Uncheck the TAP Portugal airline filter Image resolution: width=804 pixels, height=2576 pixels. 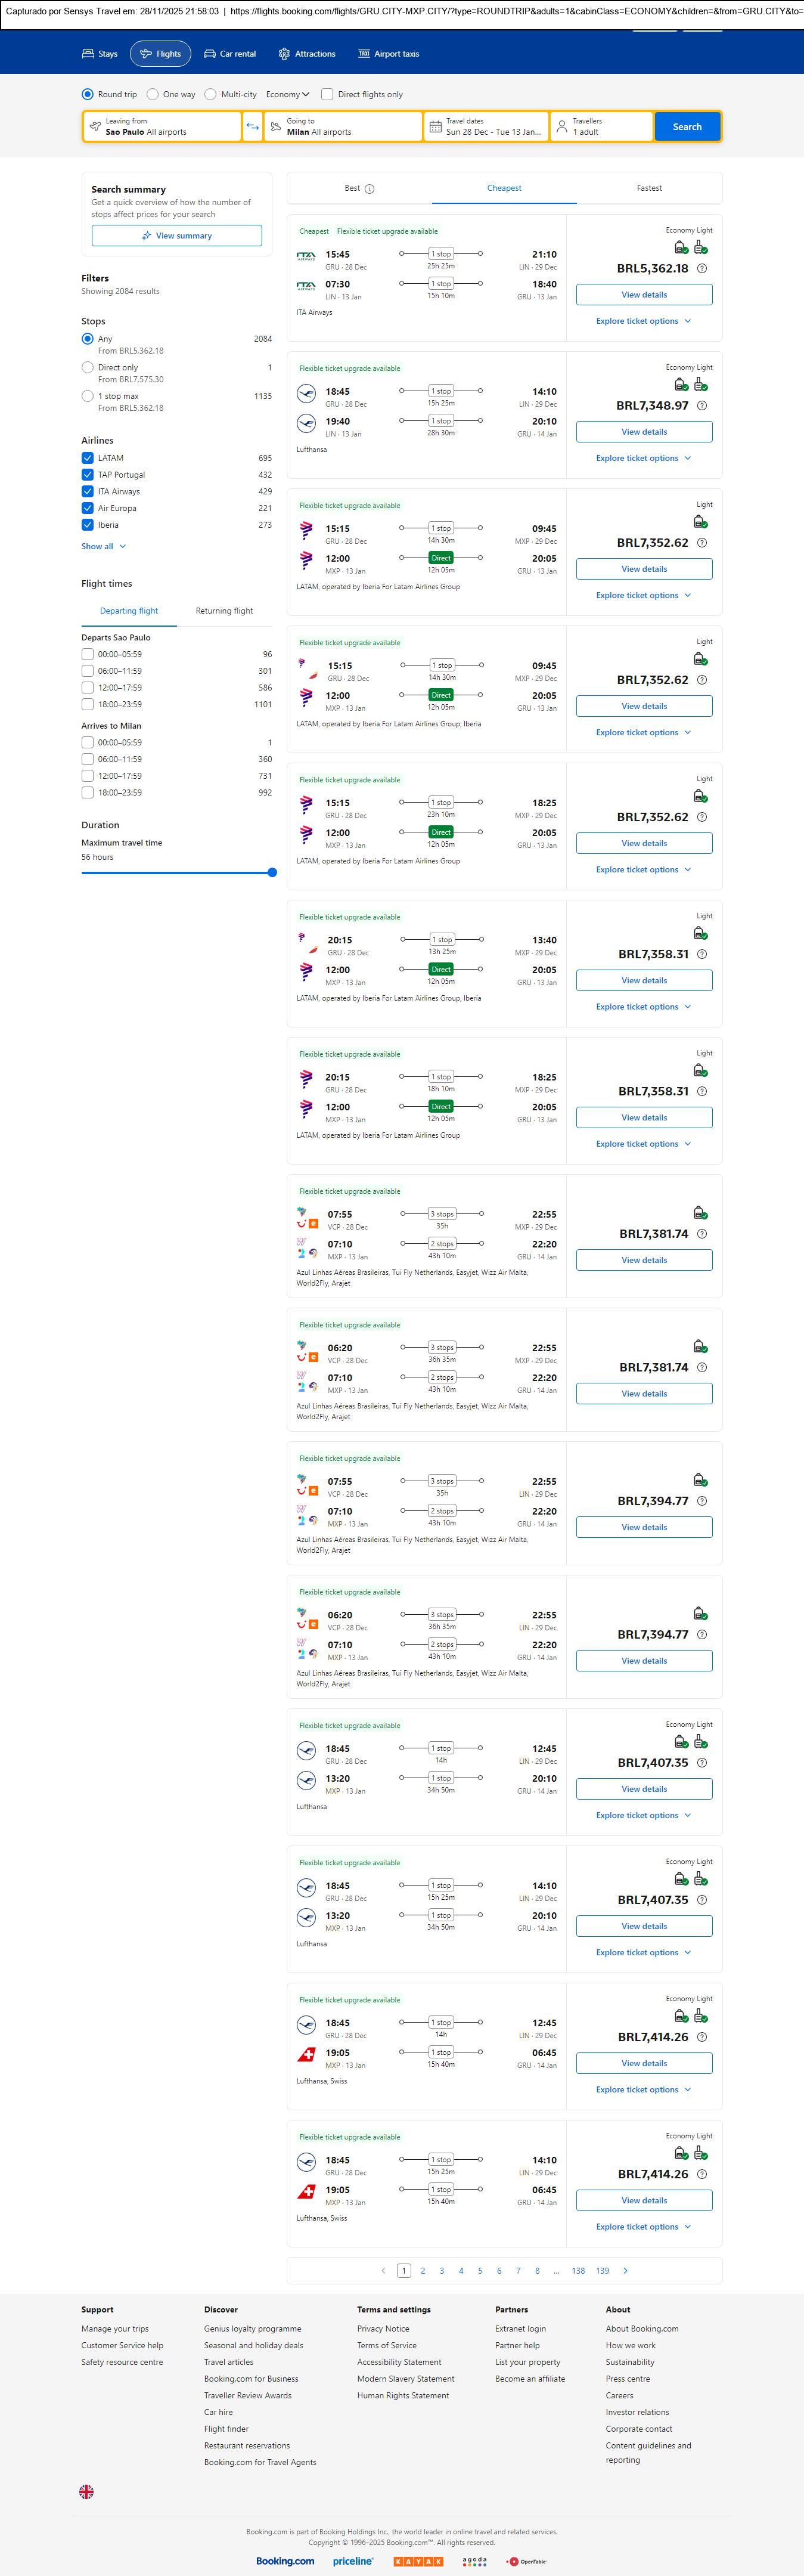pyautogui.click(x=88, y=475)
